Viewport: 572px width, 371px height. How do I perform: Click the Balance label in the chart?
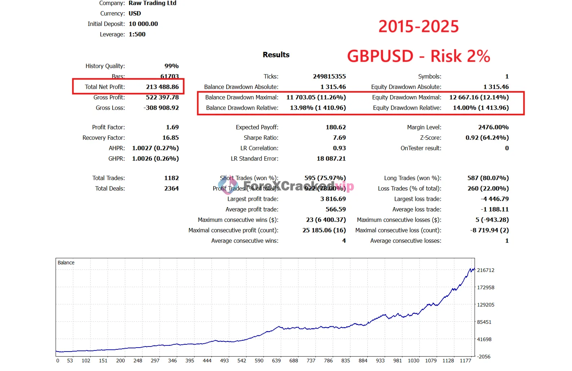point(66,263)
